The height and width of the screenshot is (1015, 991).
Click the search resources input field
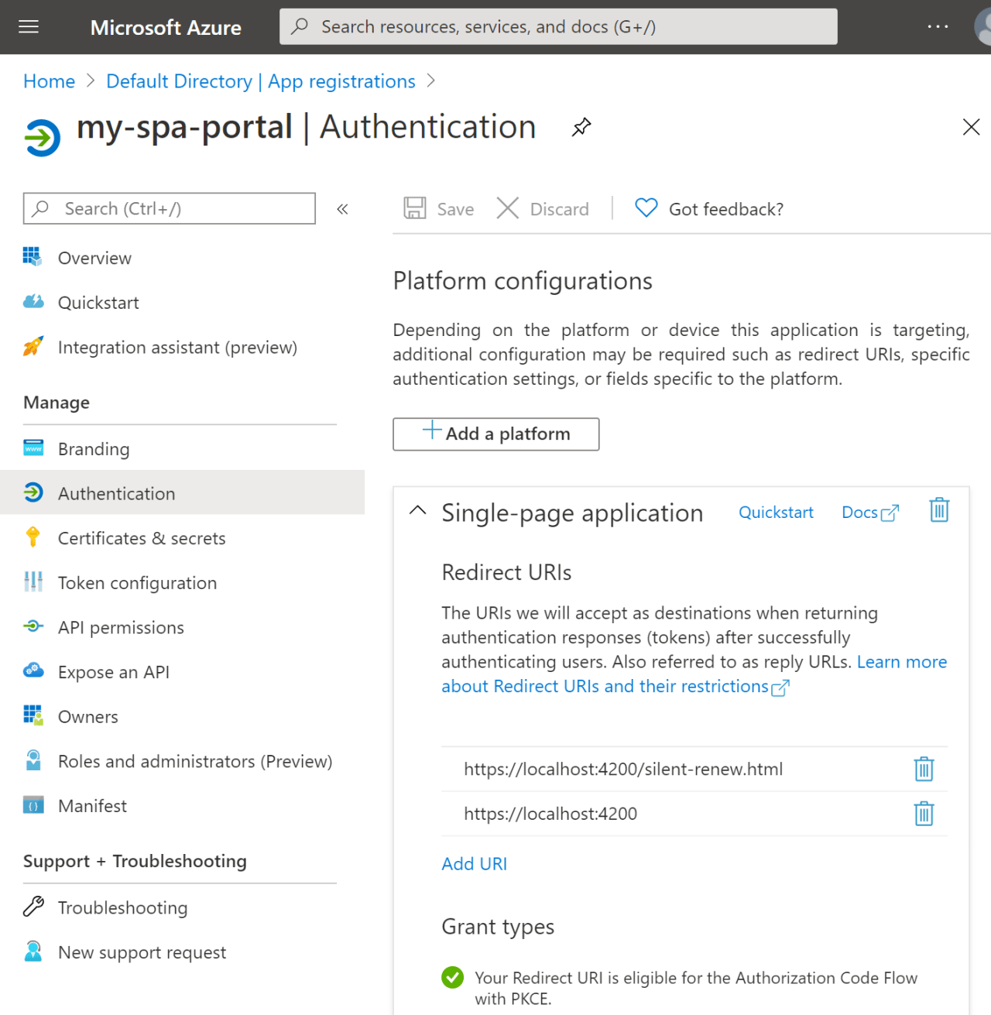pyautogui.click(x=557, y=26)
